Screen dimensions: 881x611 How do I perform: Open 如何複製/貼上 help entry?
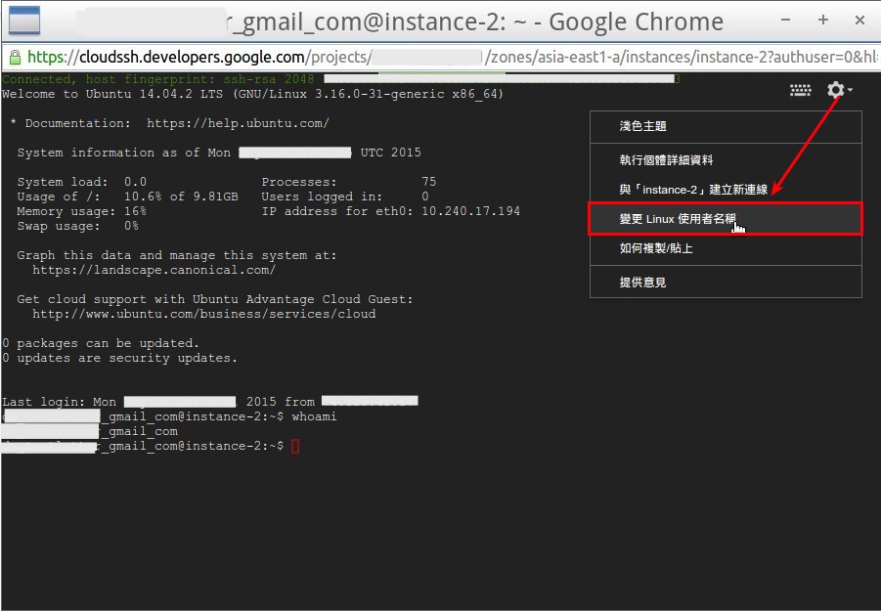click(x=726, y=248)
